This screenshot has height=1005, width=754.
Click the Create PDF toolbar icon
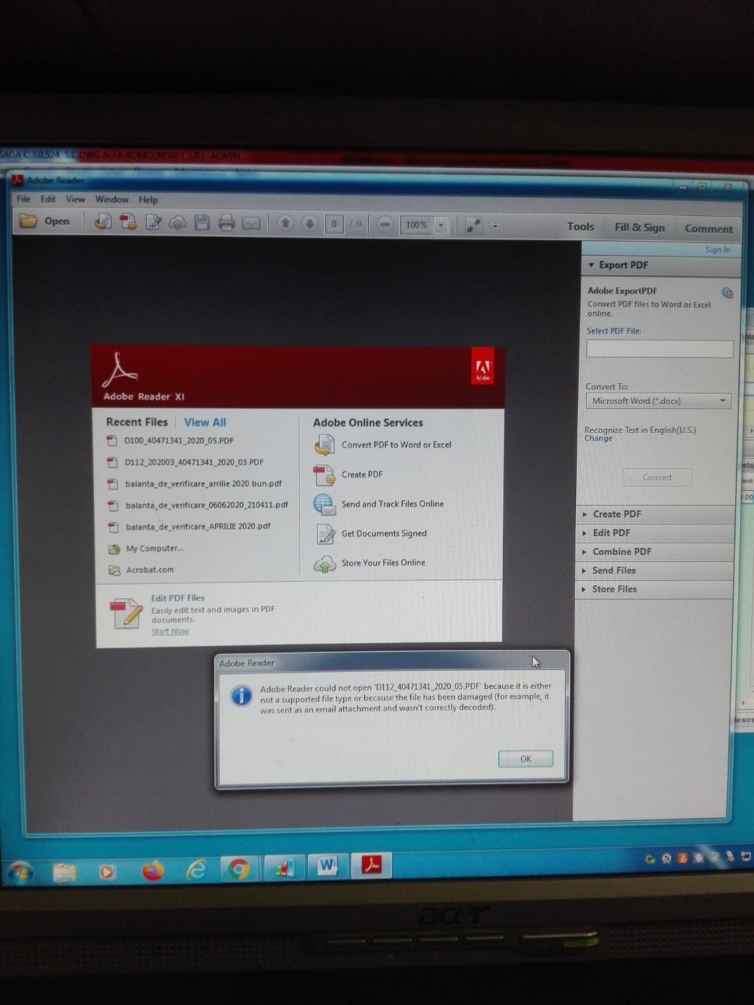click(x=128, y=222)
